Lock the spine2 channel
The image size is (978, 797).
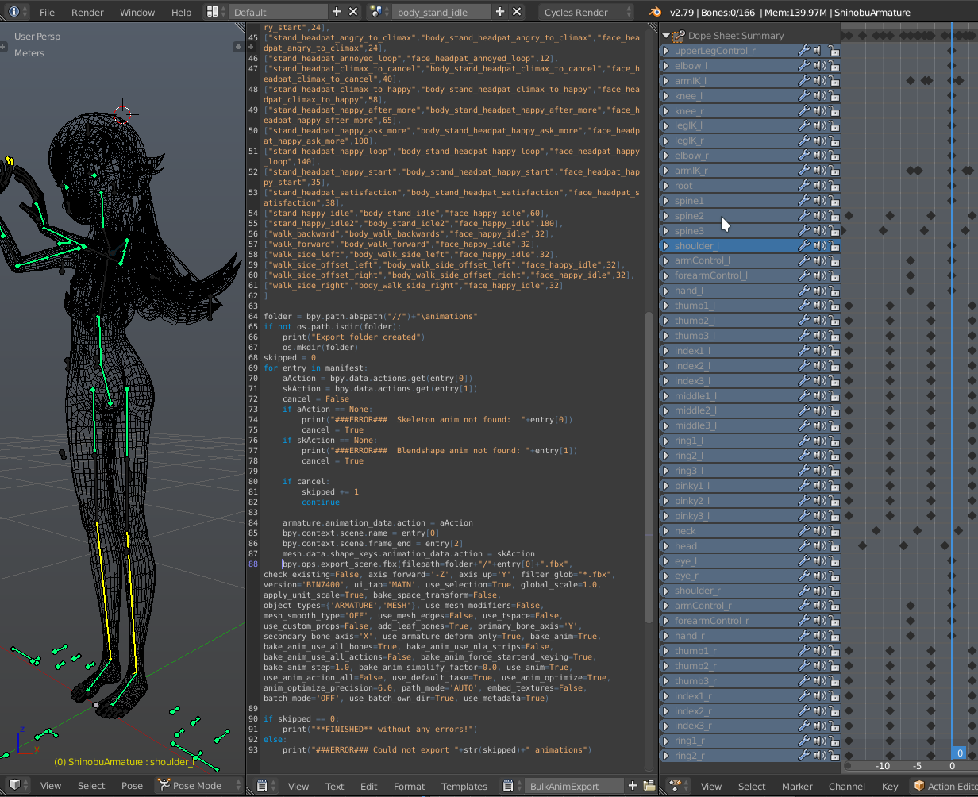click(x=834, y=216)
